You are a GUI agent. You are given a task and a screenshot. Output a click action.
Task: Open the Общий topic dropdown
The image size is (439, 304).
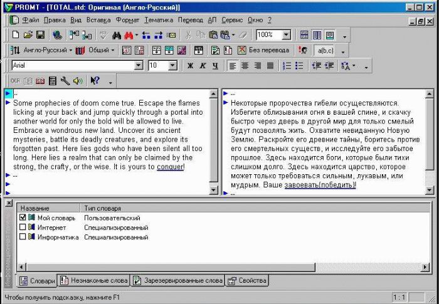pyautogui.click(x=113, y=50)
